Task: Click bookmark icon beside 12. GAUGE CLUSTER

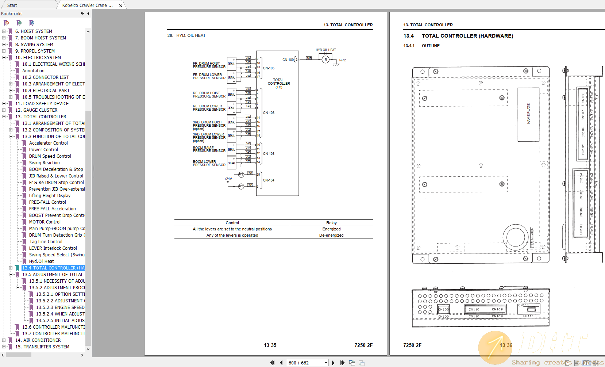Action: point(10,110)
